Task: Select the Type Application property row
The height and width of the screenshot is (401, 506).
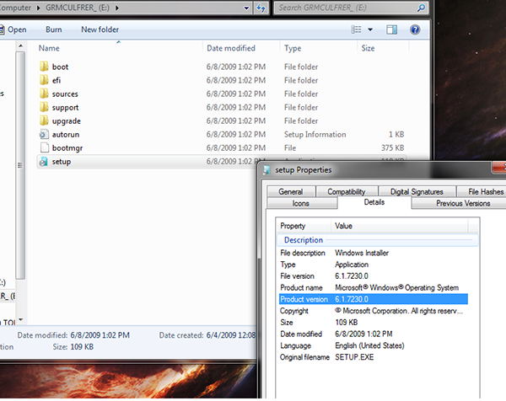Action: (x=374, y=265)
